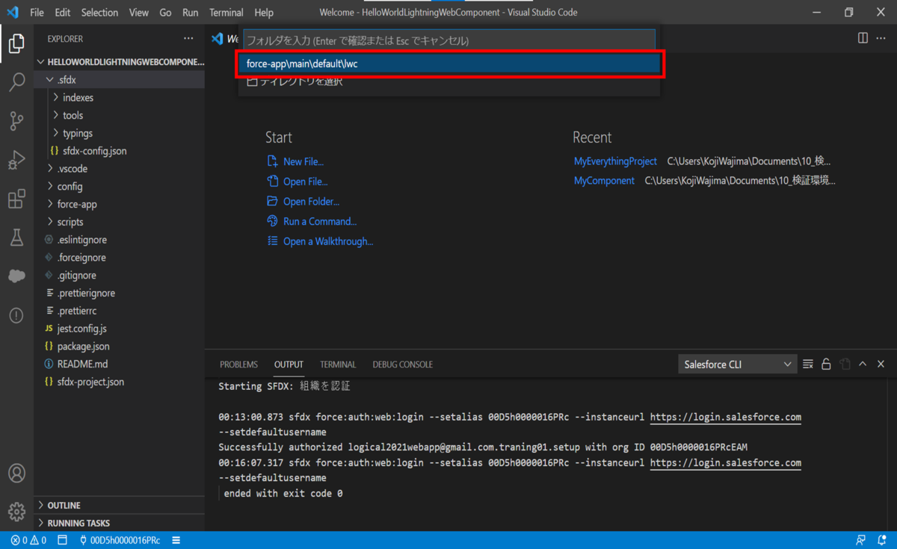897x549 pixels.
Task: Open sfdx-config.json file
Action: pos(120,151)
